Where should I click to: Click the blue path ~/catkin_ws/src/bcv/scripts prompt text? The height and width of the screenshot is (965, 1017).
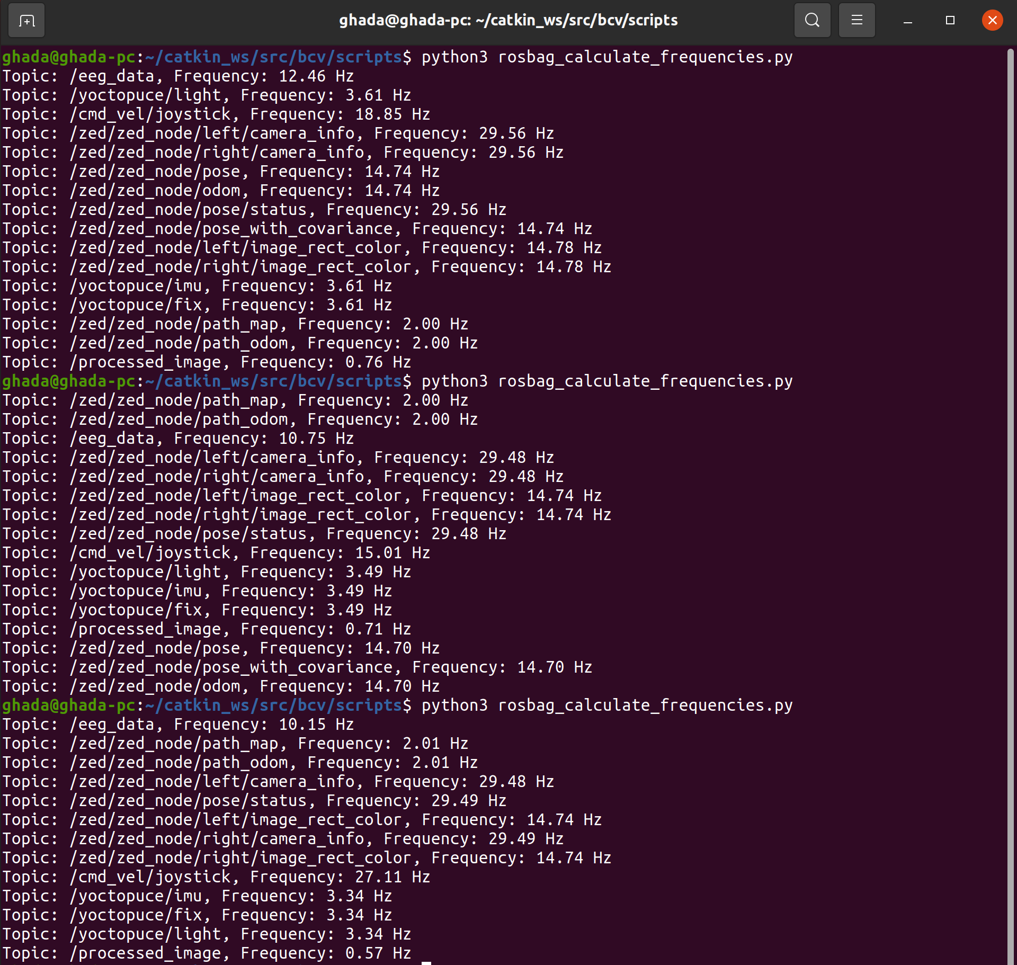[271, 57]
